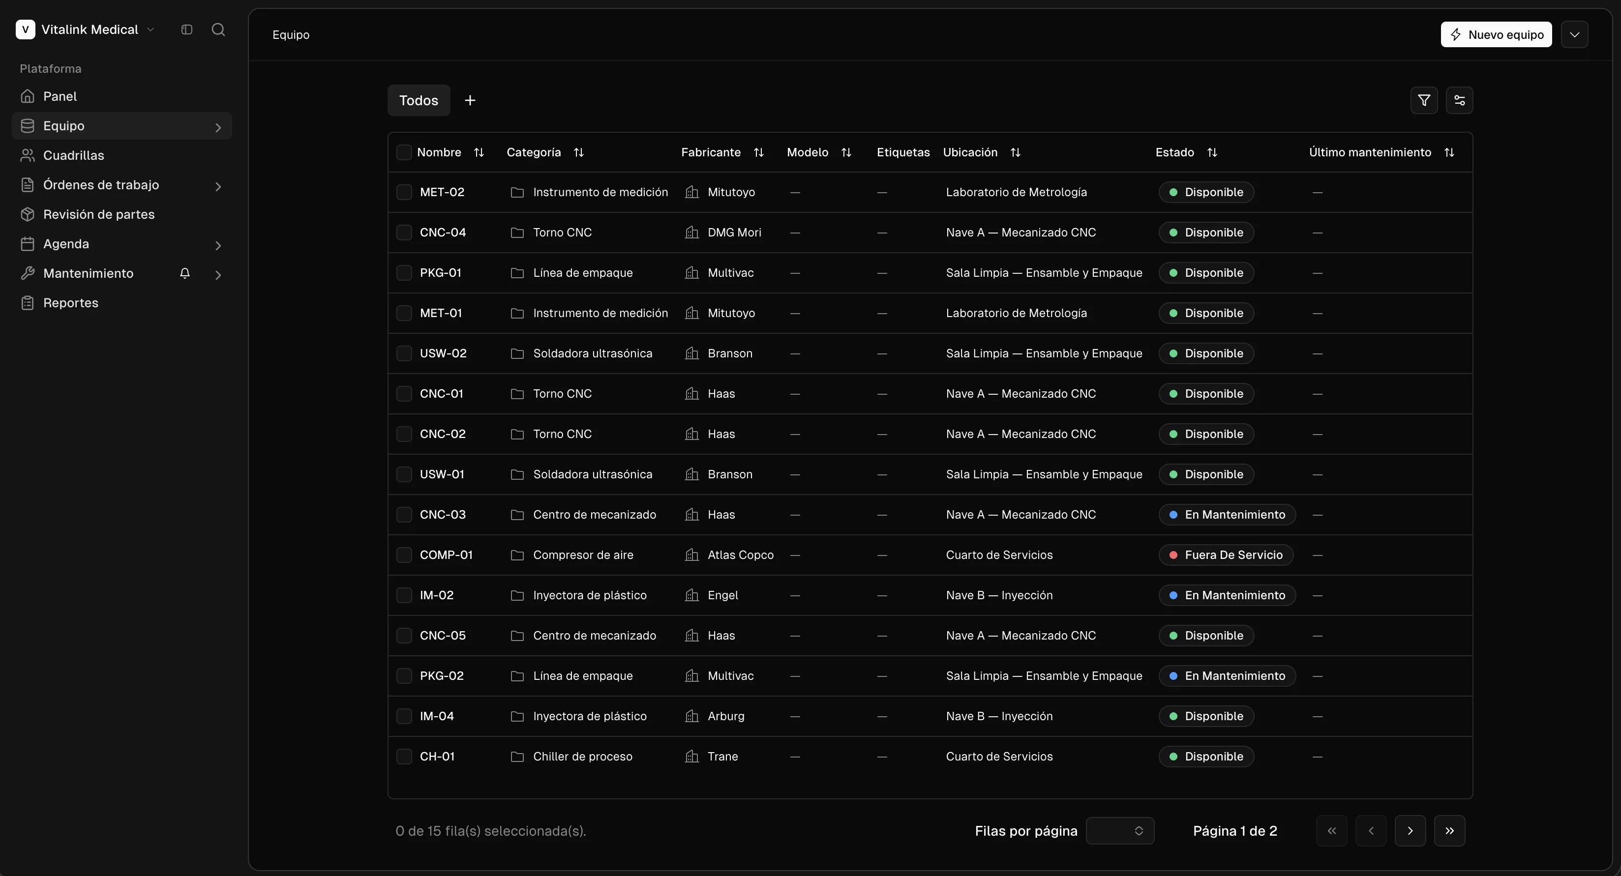1621x876 pixels.
Task: Click the Equipo breadcrumb title
Action: click(291, 34)
